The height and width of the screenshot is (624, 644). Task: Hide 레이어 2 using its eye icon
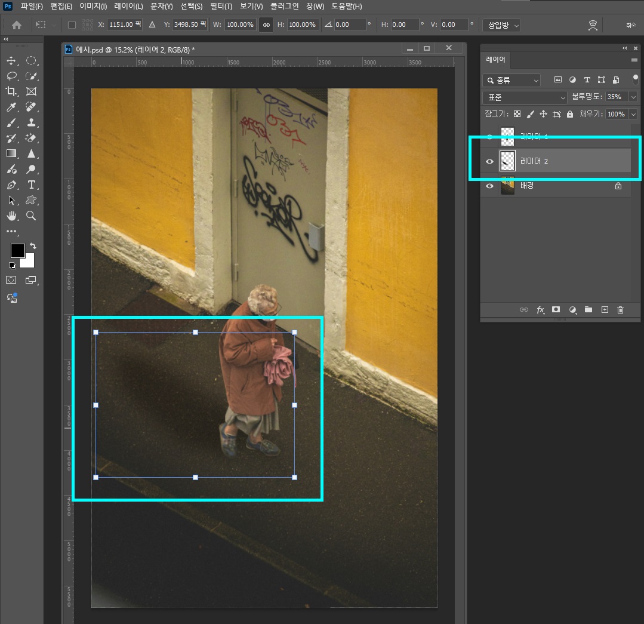point(489,161)
